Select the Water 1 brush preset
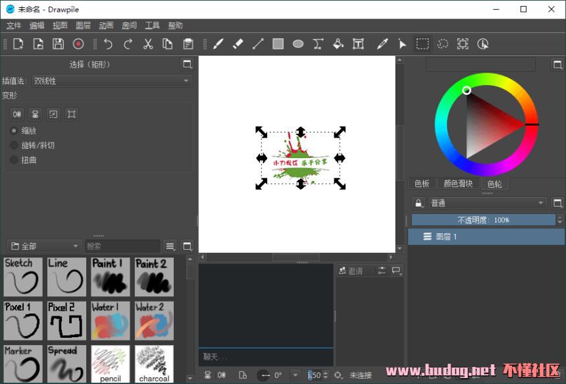Screen dimensions: 566x384 coord(111,321)
